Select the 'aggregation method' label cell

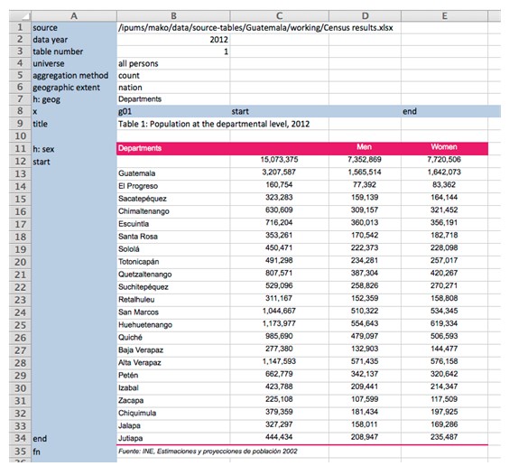coord(74,75)
